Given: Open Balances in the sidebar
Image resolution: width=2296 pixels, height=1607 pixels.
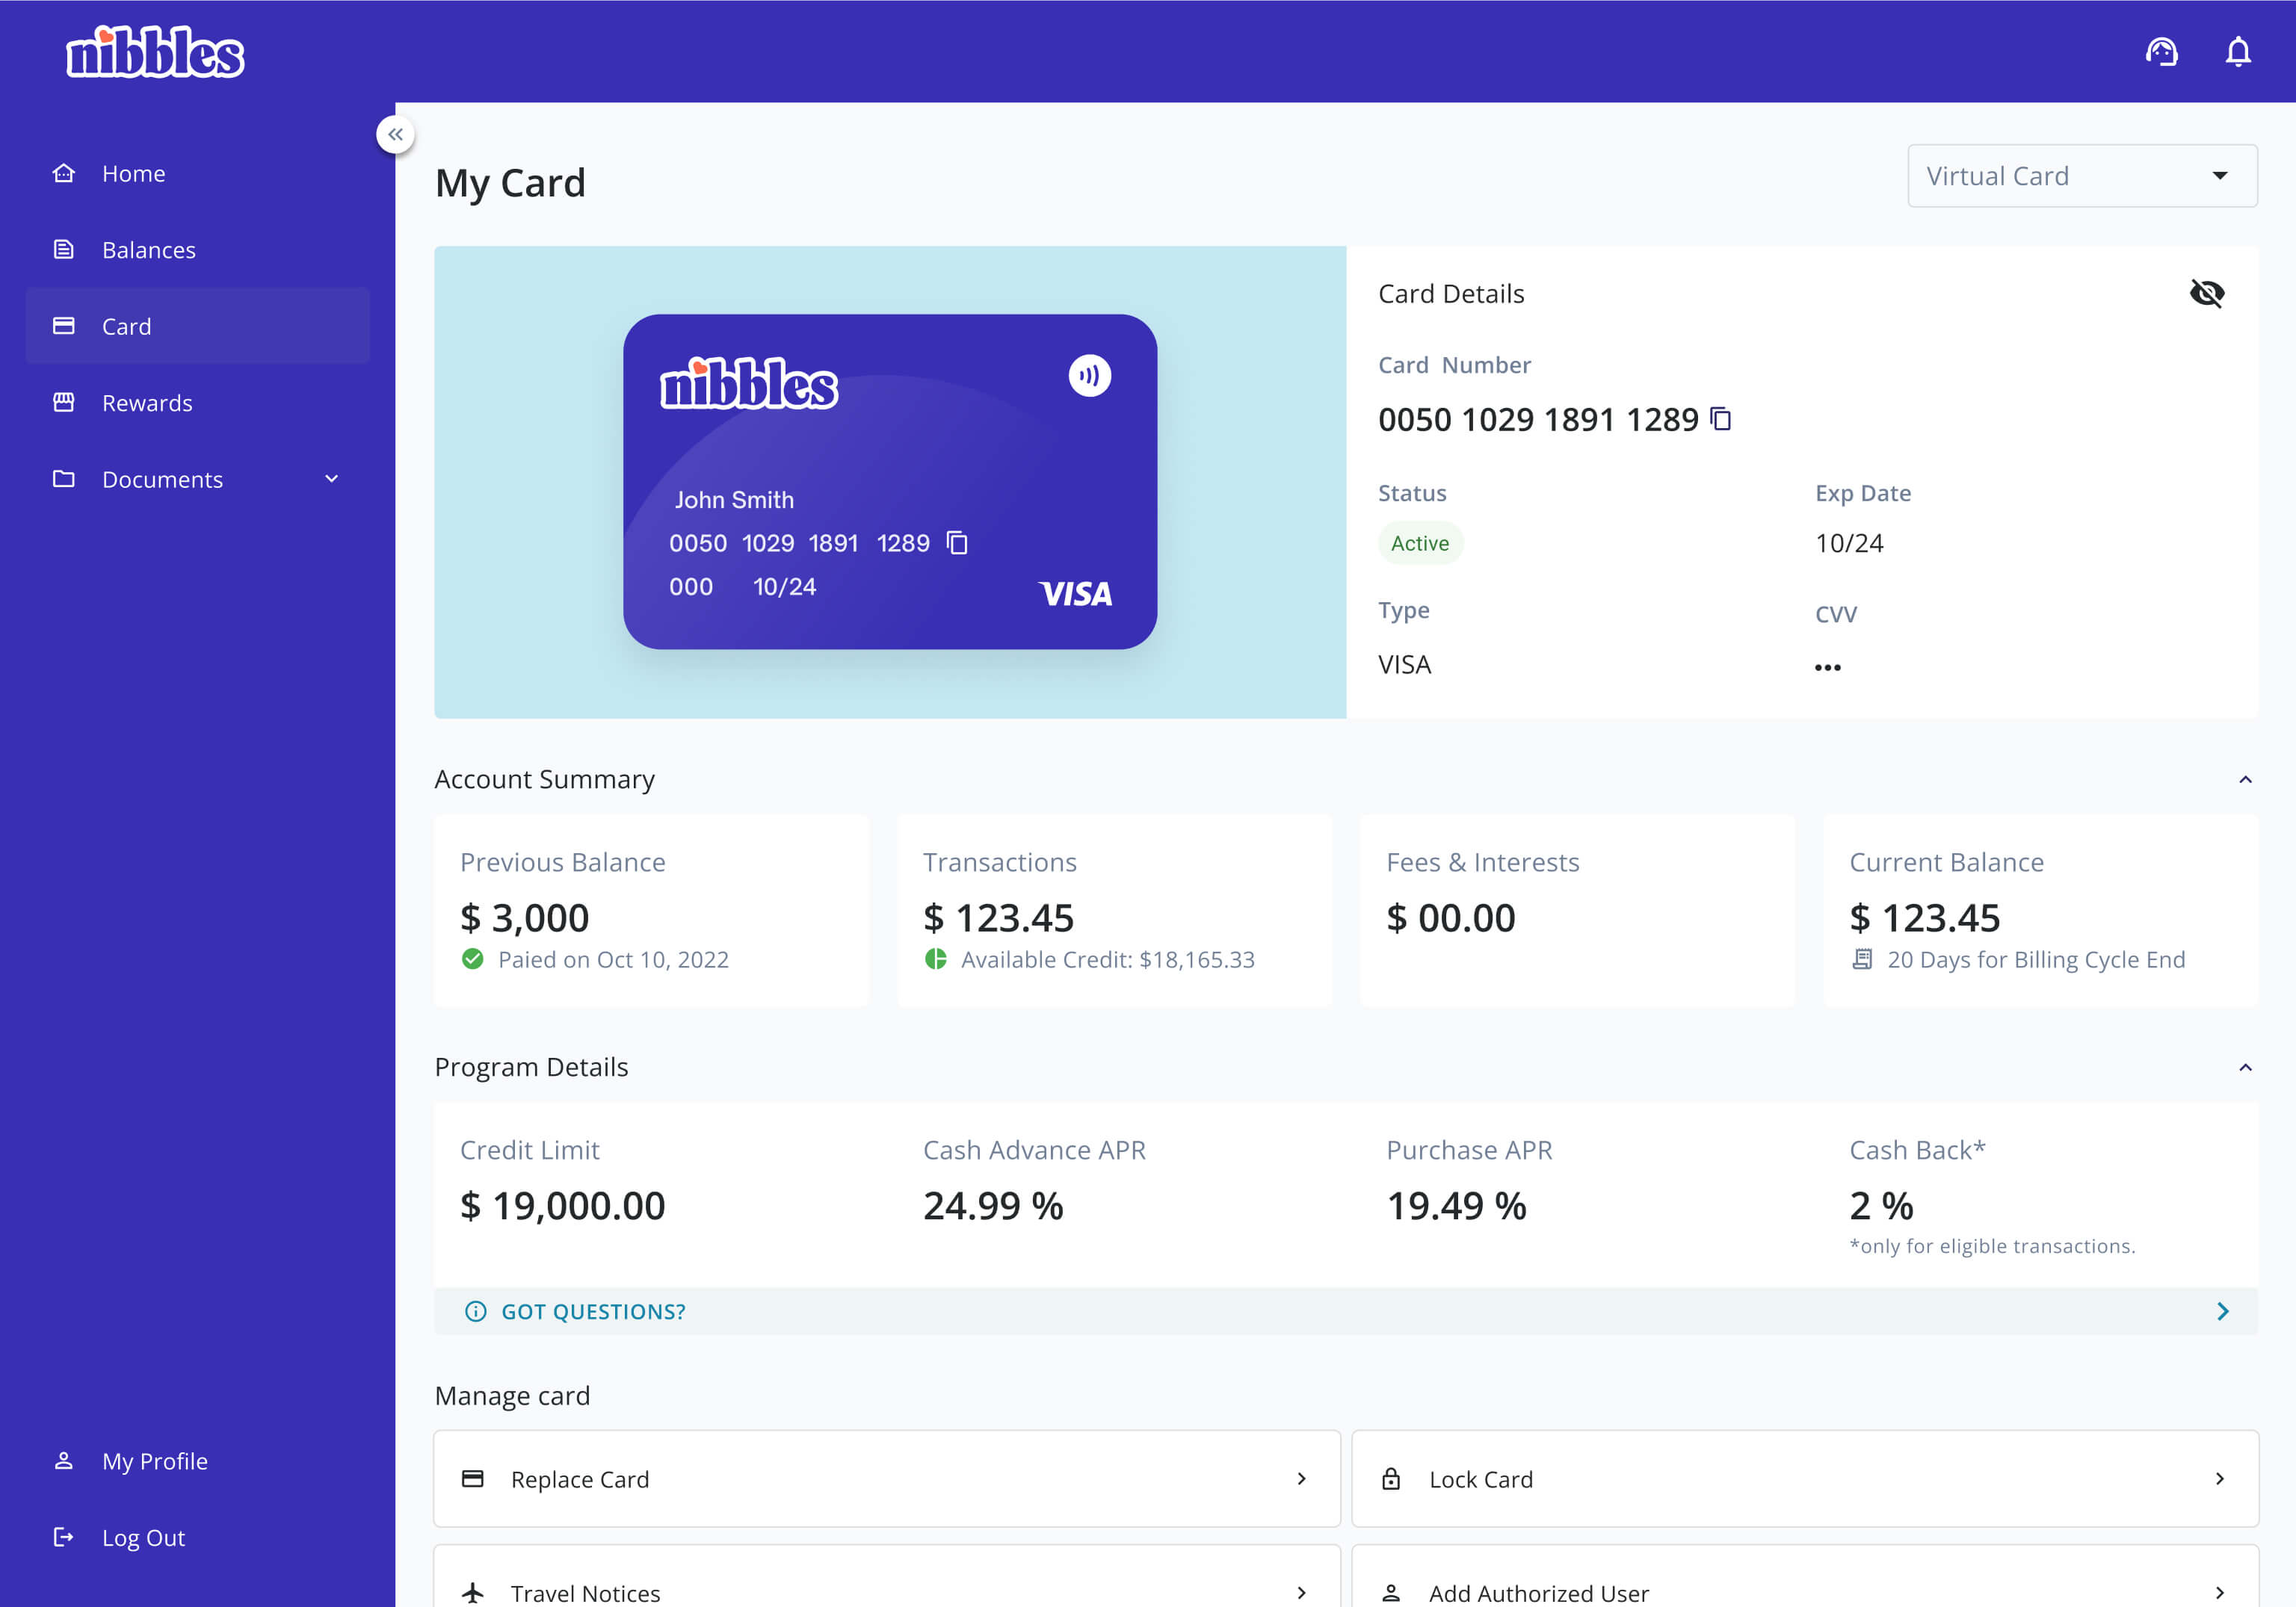Looking at the screenshot, I should 198,249.
